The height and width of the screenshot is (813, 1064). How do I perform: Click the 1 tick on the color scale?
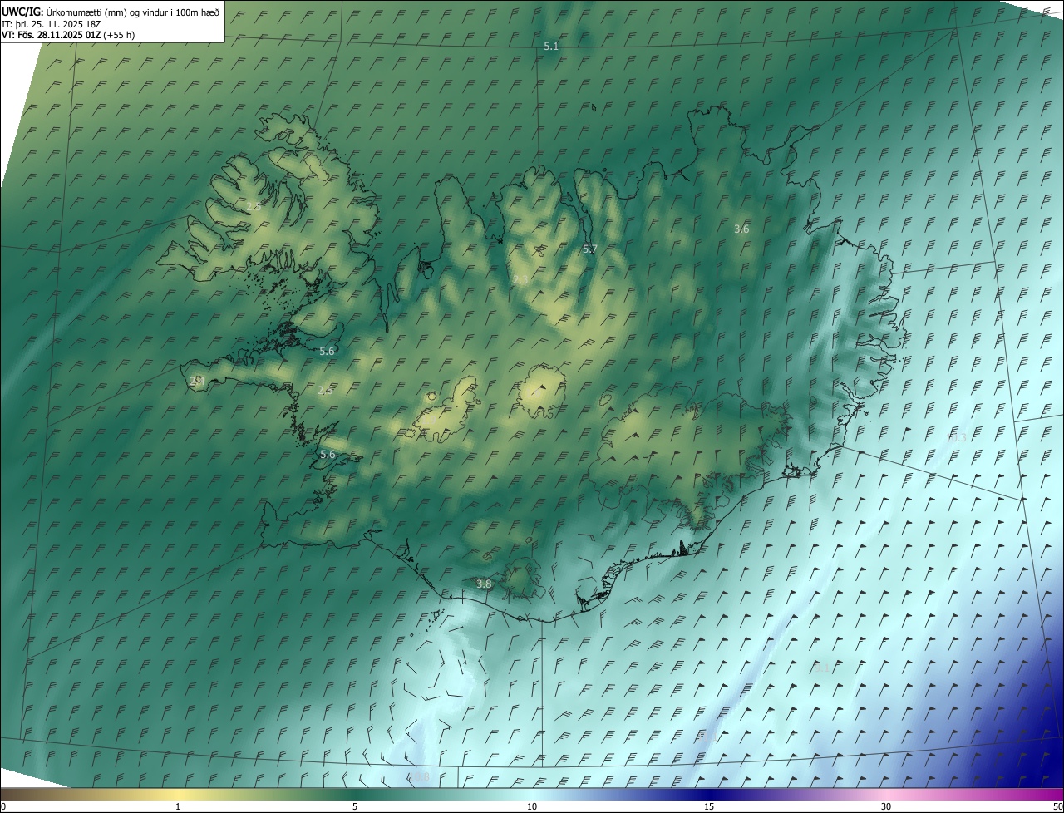178,806
